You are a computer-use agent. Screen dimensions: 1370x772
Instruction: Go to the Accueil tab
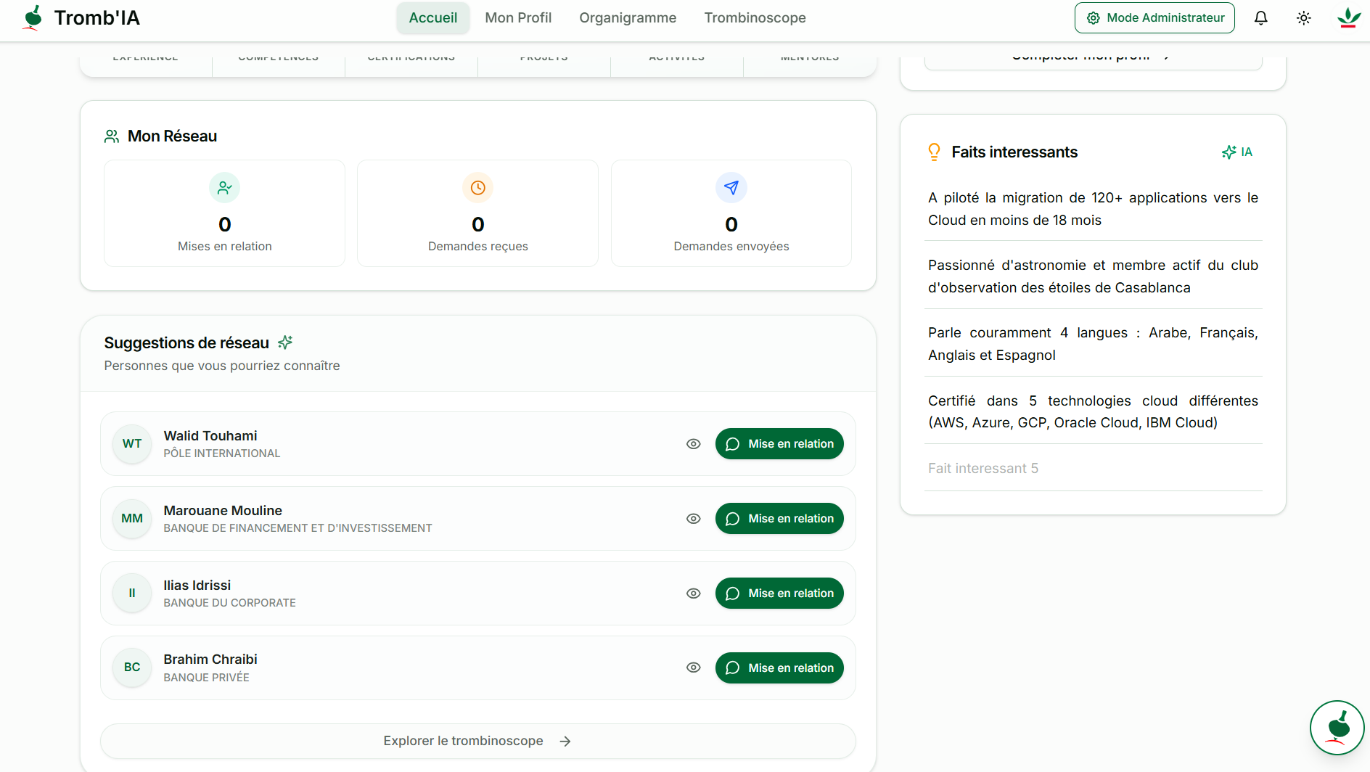point(433,18)
